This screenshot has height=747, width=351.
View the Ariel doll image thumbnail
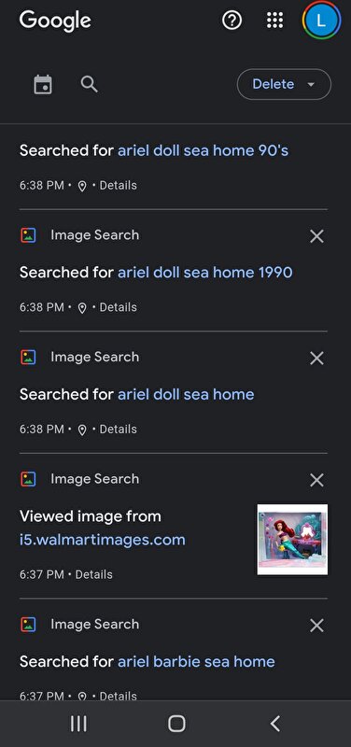click(x=292, y=540)
